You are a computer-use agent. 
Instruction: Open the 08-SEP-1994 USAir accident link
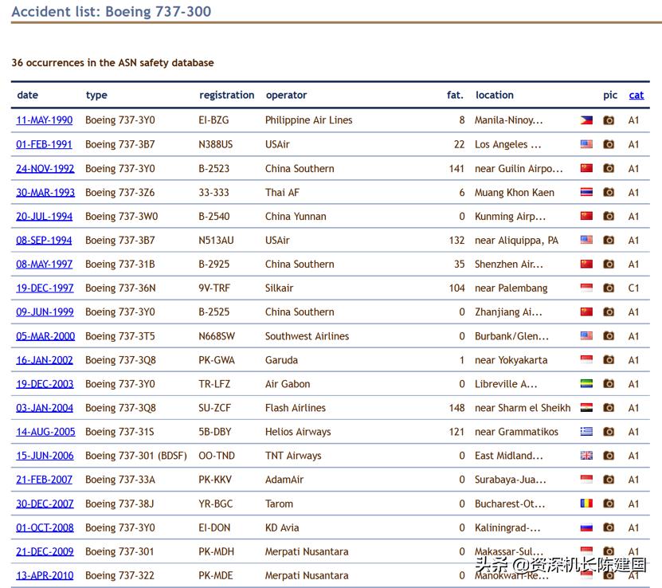pos(44,240)
